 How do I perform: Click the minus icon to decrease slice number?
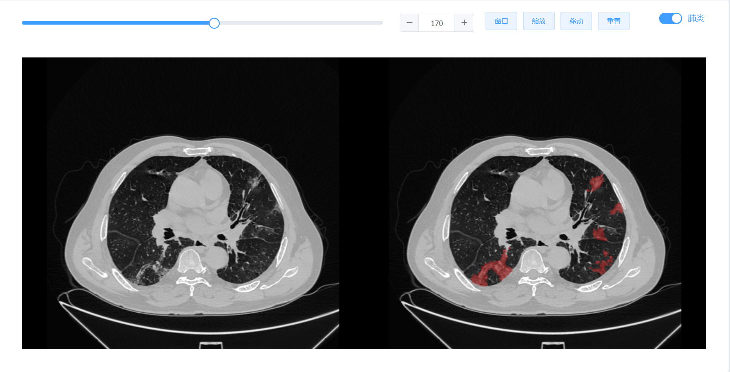(x=409, y=23)
